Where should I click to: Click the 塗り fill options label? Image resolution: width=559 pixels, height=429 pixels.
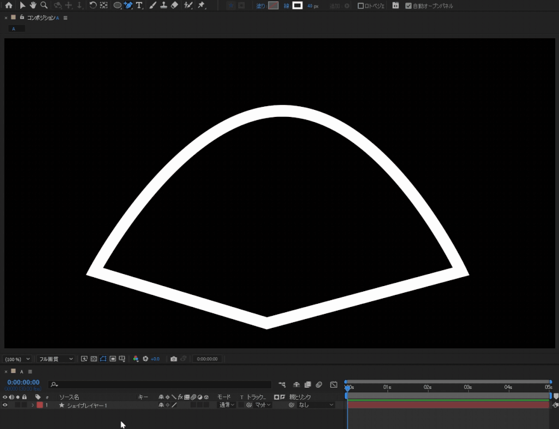[x=260, y=6]
